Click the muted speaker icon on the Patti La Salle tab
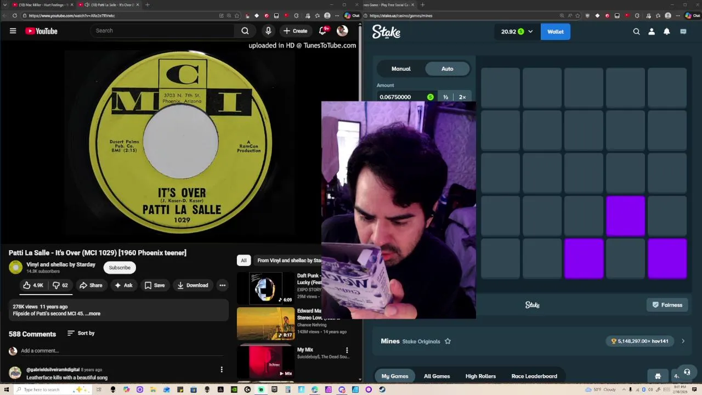The width and height of the screenshot is (702, 395). 87,5
